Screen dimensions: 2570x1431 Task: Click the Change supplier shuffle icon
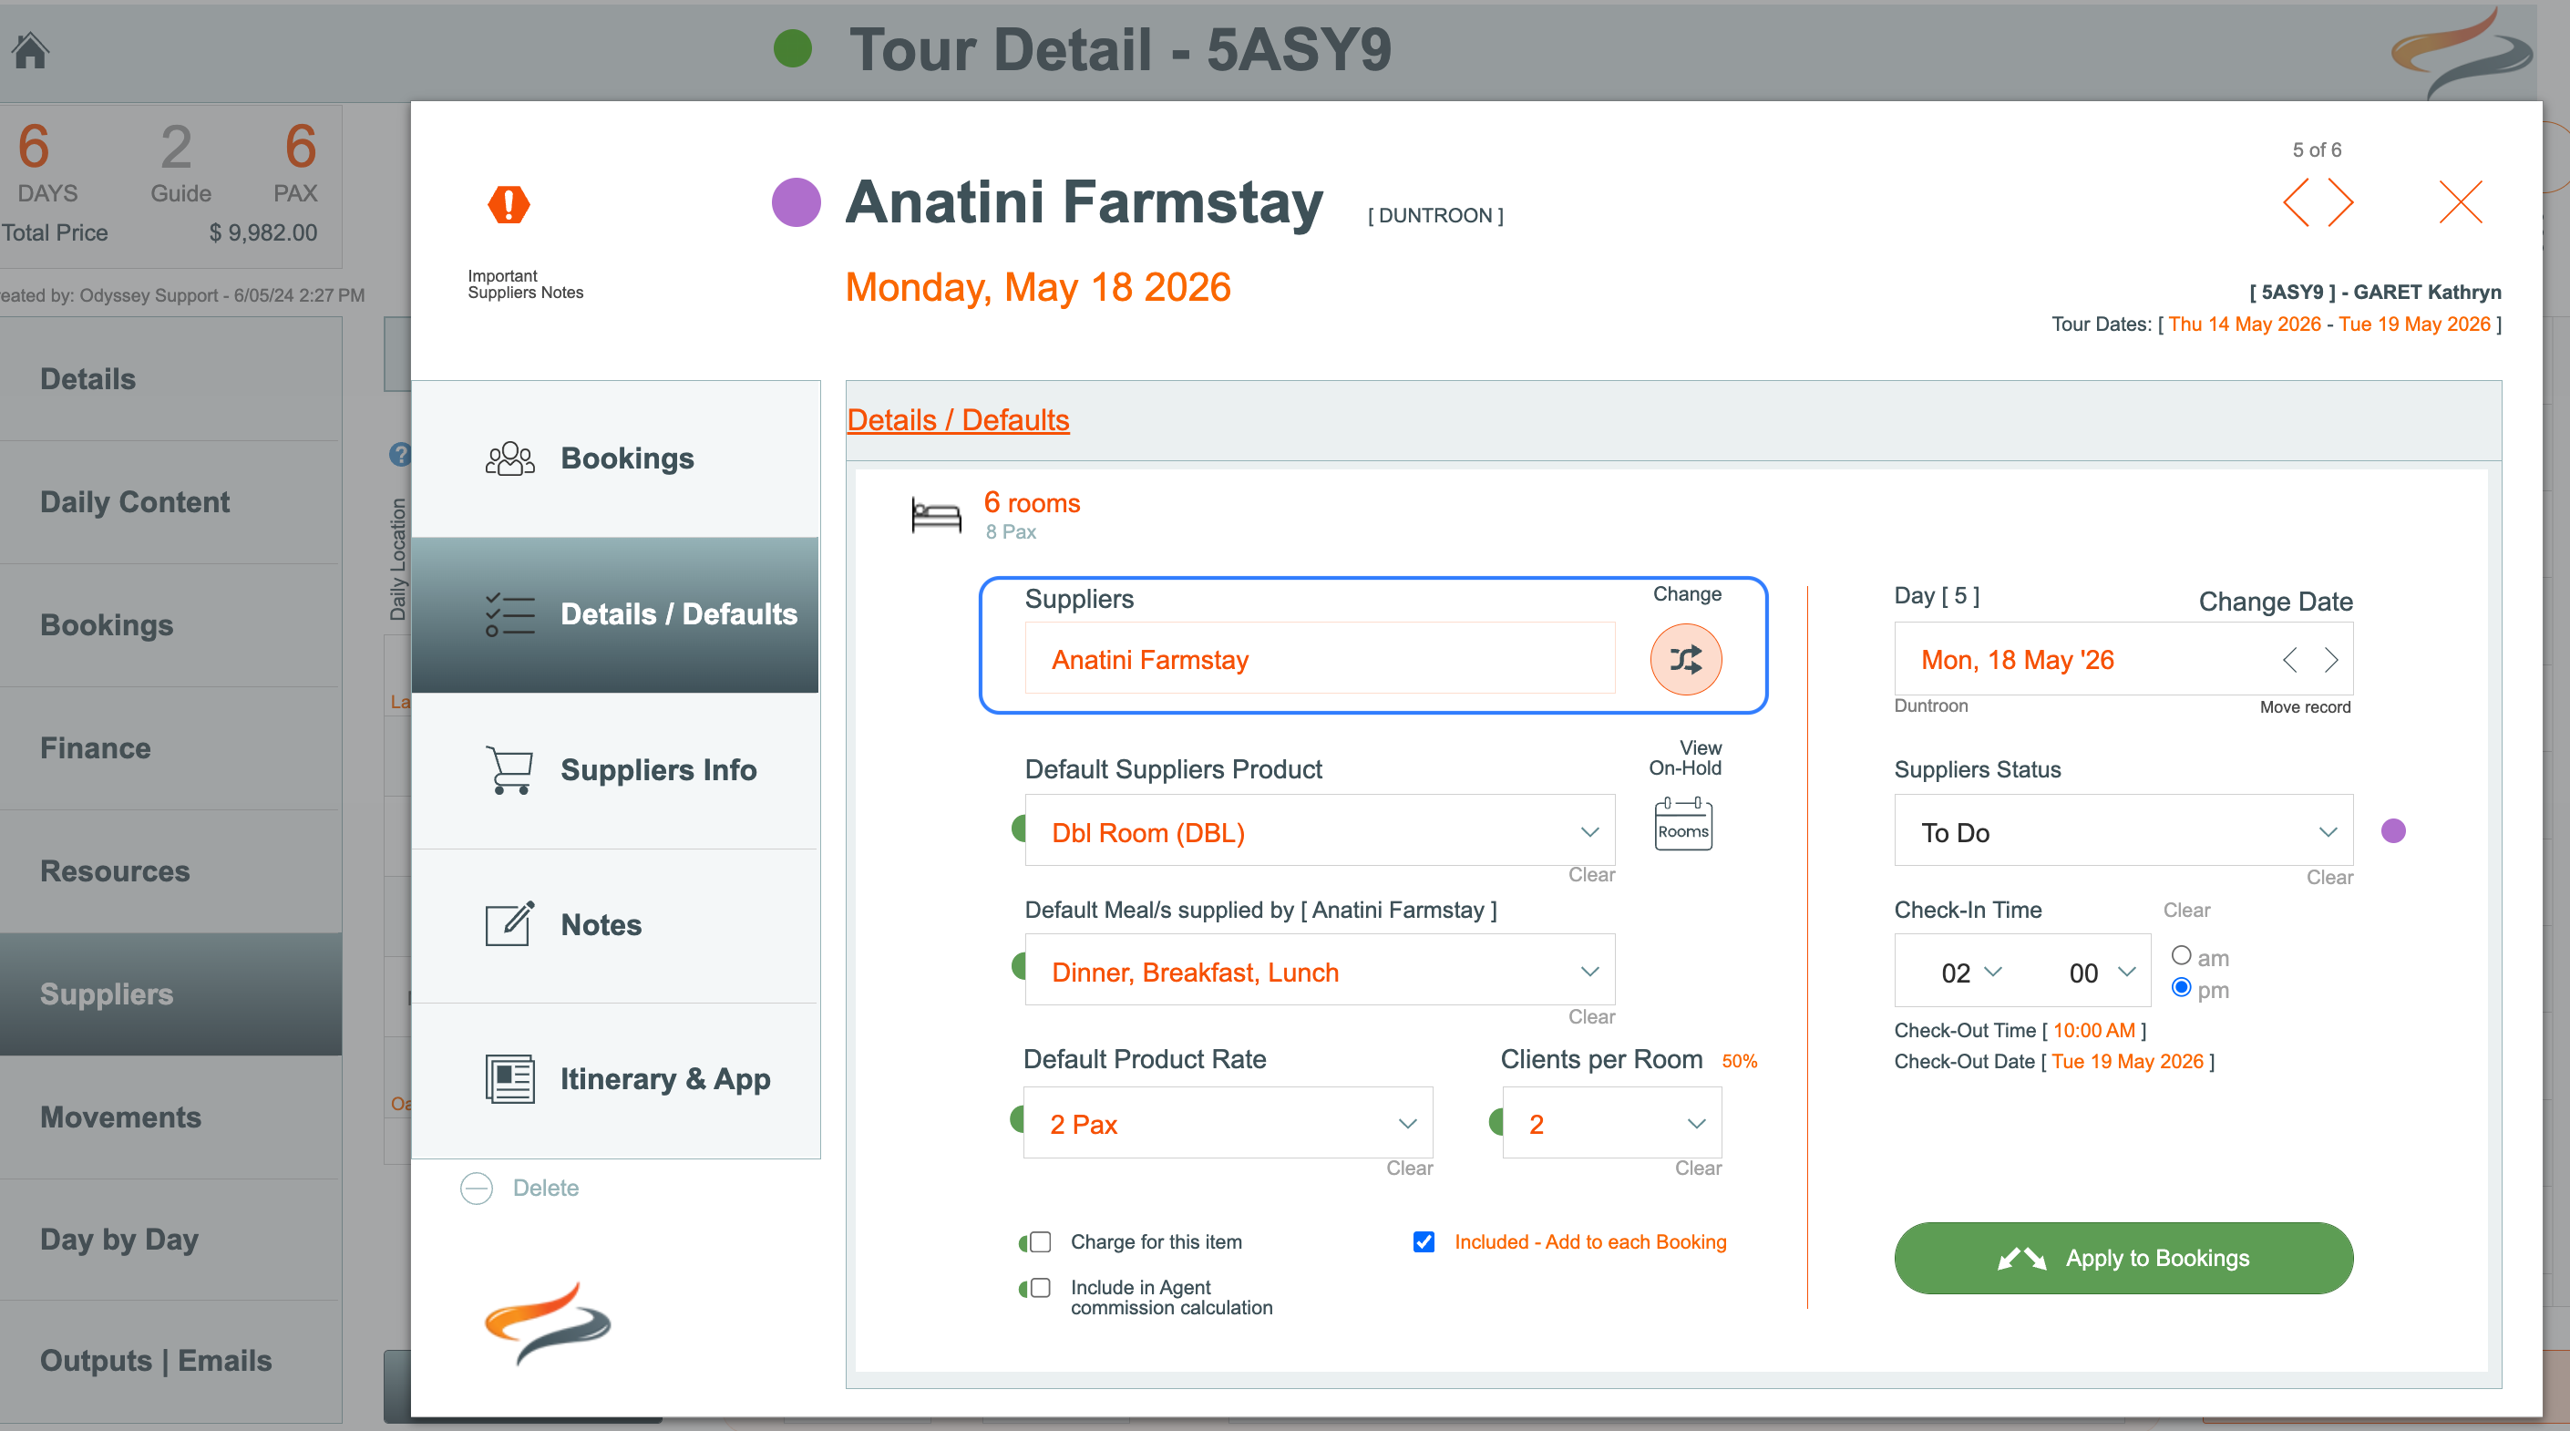point(1685,660)
